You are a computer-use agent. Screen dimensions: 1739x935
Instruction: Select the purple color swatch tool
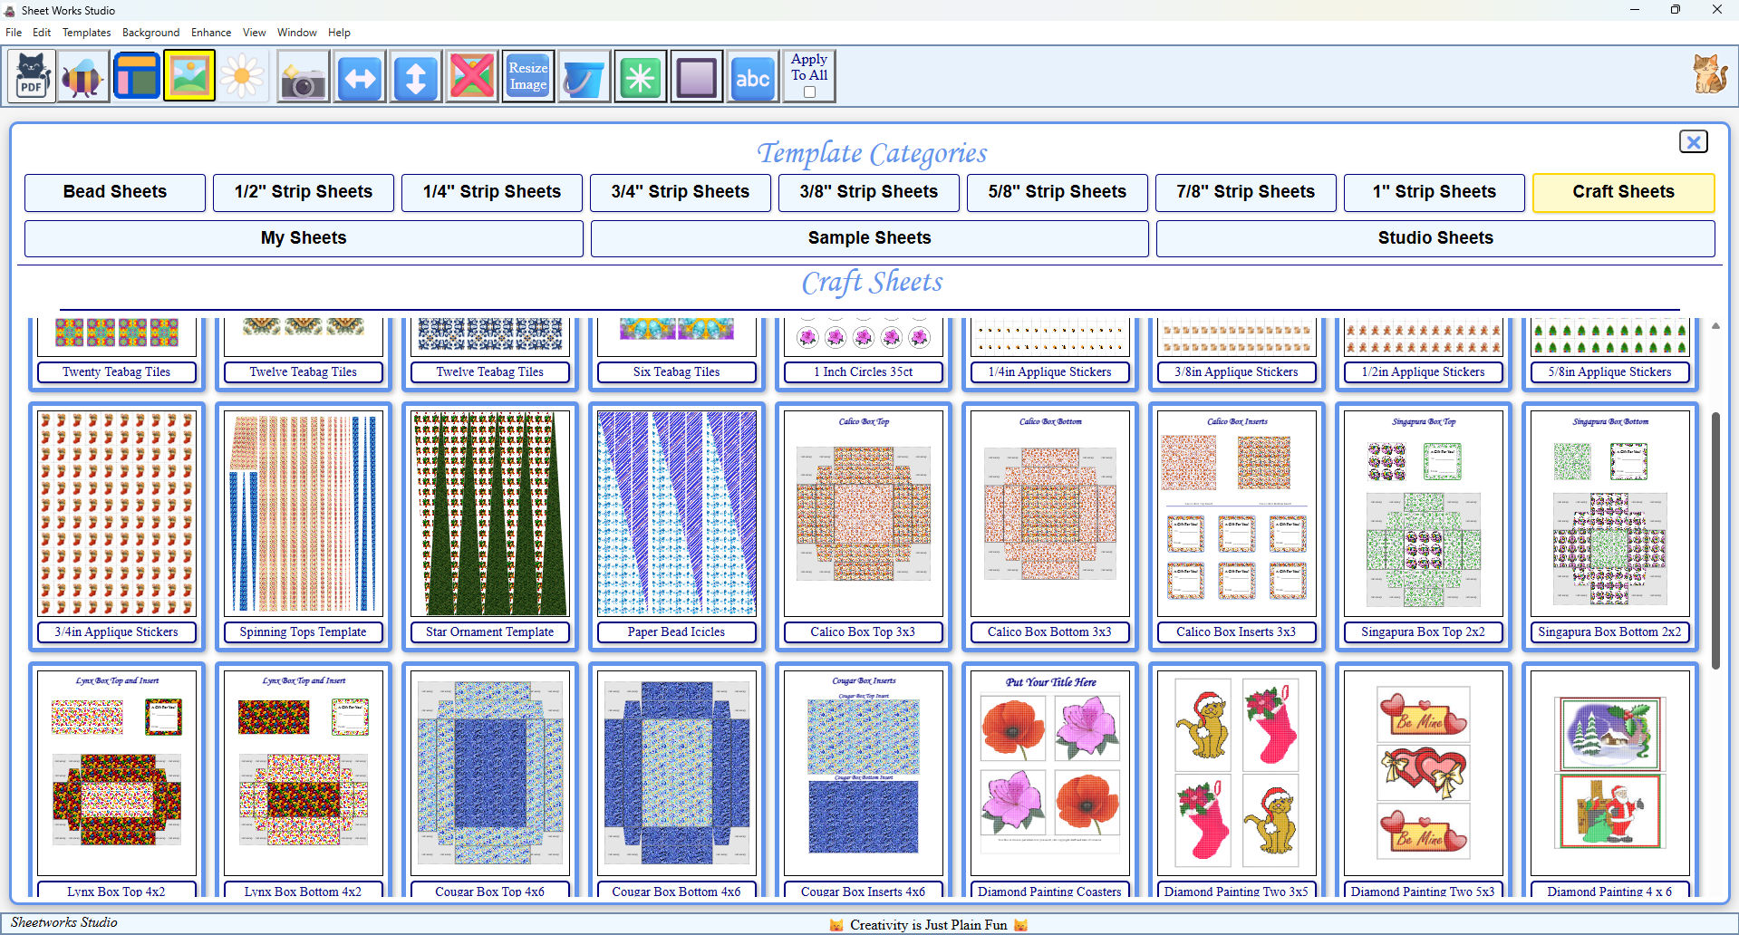pyautogui.click(x=696, y=76)
